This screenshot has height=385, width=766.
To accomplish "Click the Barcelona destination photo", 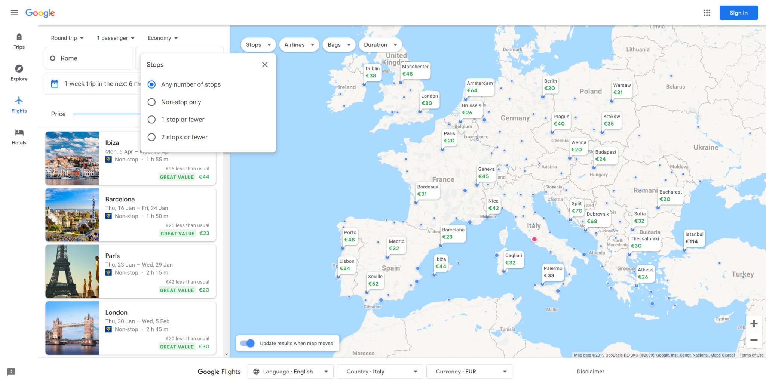I will click(x=72, y=215).
